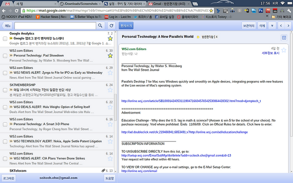
Task: Tick the Hulu deals alert checkbox
Action: [x=5, y=107]
